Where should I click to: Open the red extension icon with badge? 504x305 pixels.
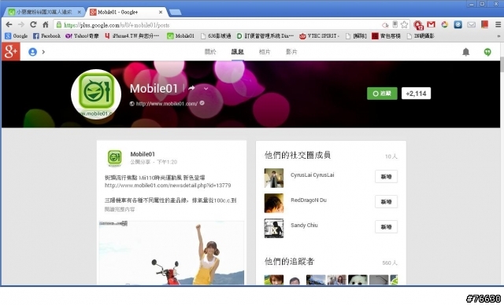(418, 24)
